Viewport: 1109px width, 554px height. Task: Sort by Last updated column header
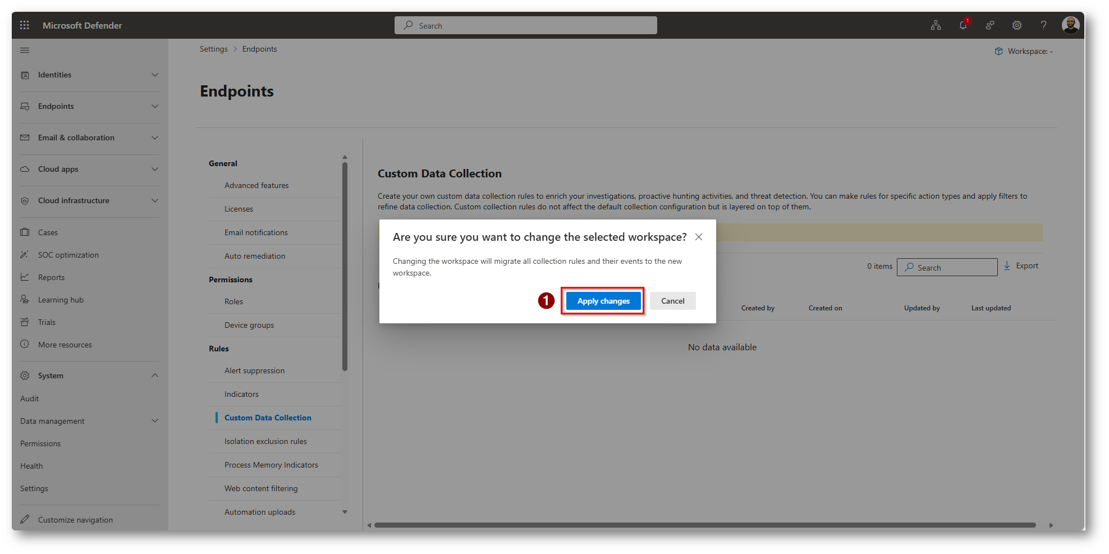point(991,308)
